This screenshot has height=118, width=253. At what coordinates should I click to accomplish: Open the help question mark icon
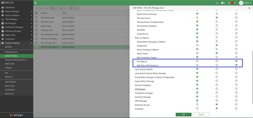pos(222,3)
